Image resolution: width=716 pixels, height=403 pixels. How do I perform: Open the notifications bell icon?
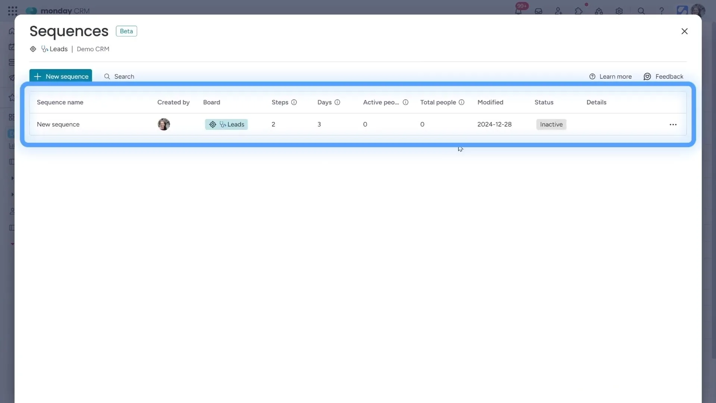tap(518, 11)
